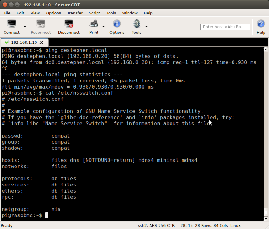
Task: Open the File menu
Action: pos(7,13)
